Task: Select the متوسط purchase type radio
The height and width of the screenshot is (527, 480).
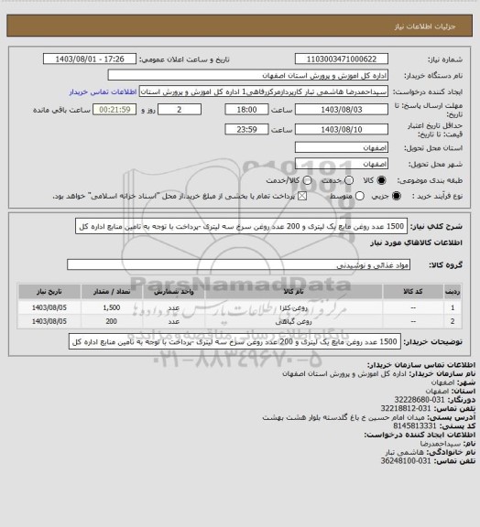Action: pyautogui.click(x=359, y=196)
